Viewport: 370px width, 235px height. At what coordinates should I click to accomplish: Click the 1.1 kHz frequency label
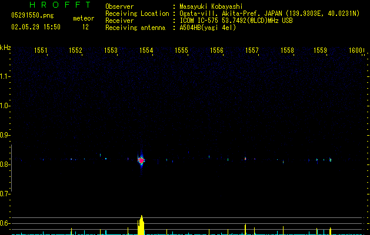[5, 76]
